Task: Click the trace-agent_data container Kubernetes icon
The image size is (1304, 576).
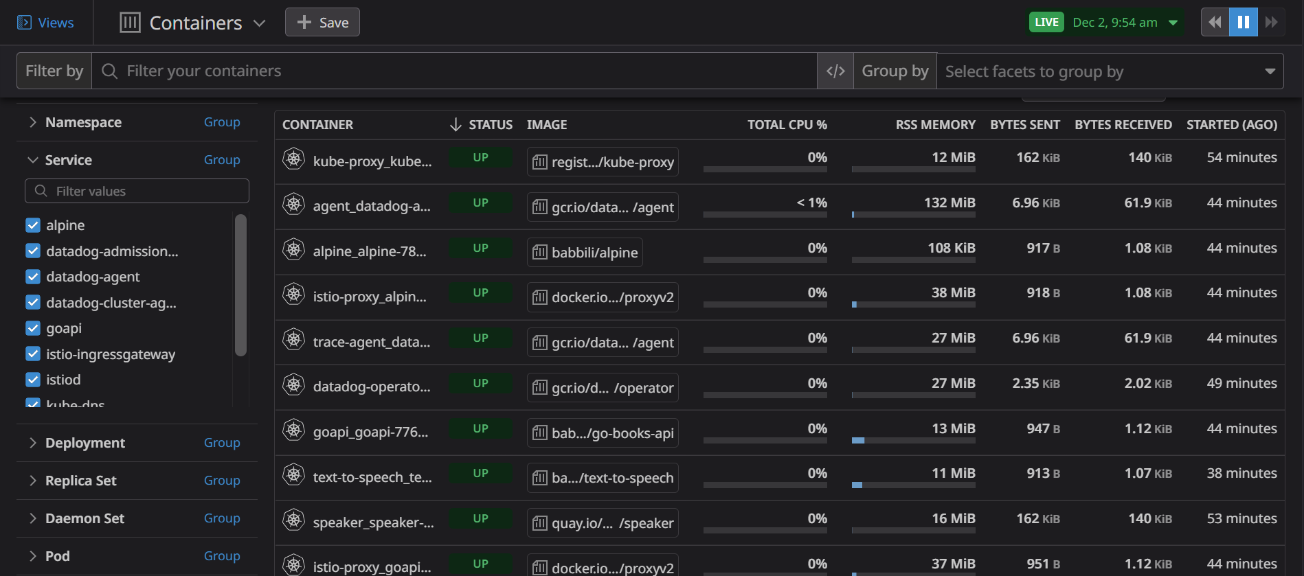Action: coord(294,339)
